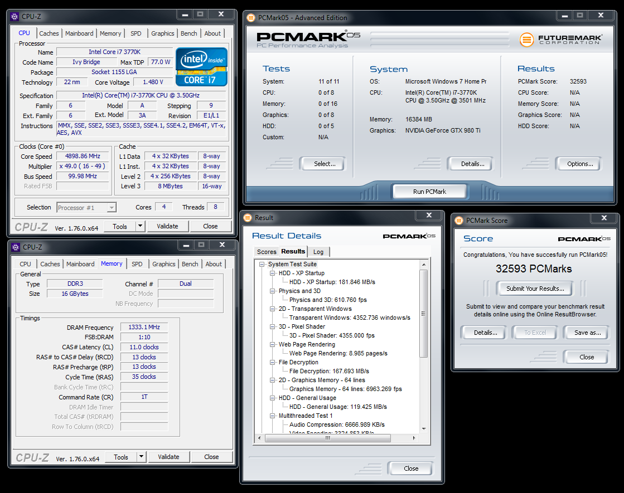Click the Intel inside Core i7 logo
Viewport: 624px width, 493px height.
[x=201, y=67]
